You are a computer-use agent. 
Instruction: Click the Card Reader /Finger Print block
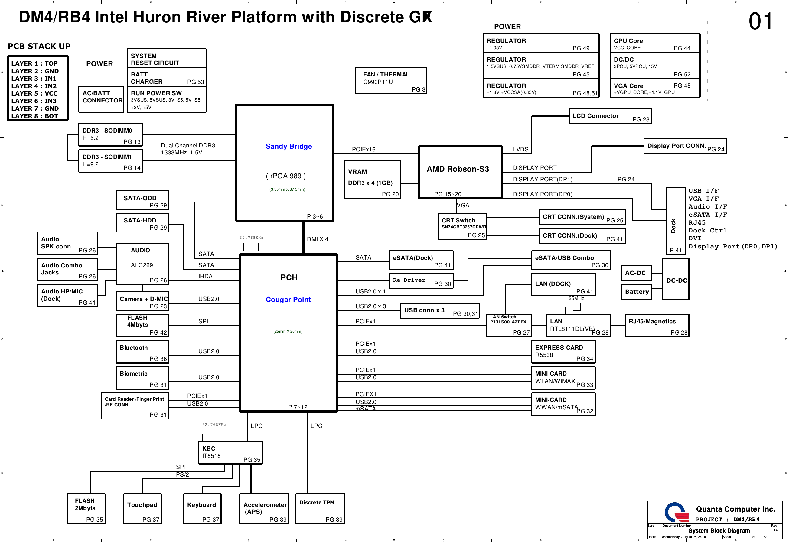click(135, 406)
